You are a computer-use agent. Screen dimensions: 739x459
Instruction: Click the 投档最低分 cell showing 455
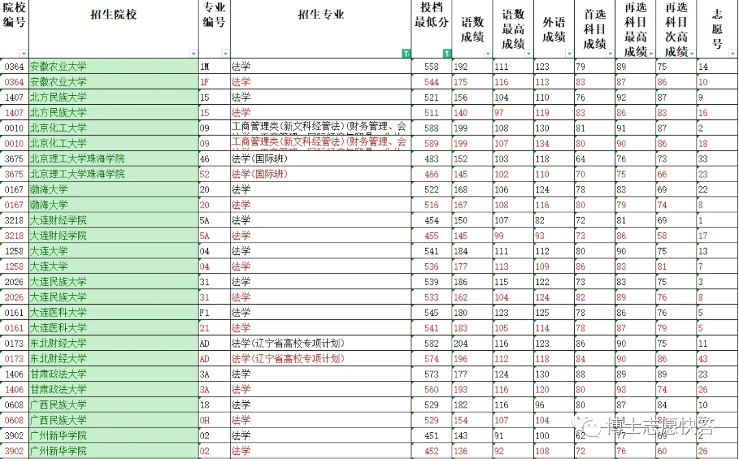click(x=432, y=236)
